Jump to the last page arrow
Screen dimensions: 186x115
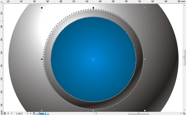(31, 113)
